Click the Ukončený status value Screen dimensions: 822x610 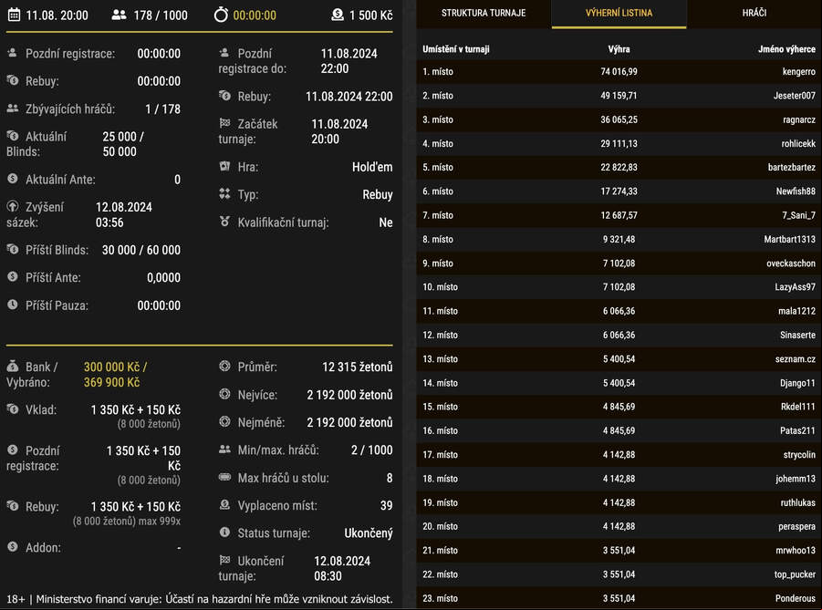[x=368, y=533]
